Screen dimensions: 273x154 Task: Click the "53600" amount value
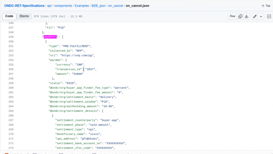click(78, 74)
